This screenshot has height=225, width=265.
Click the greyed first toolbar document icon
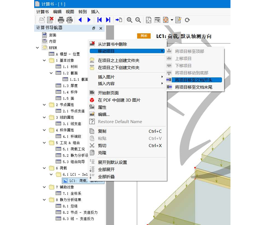(42, 20)
